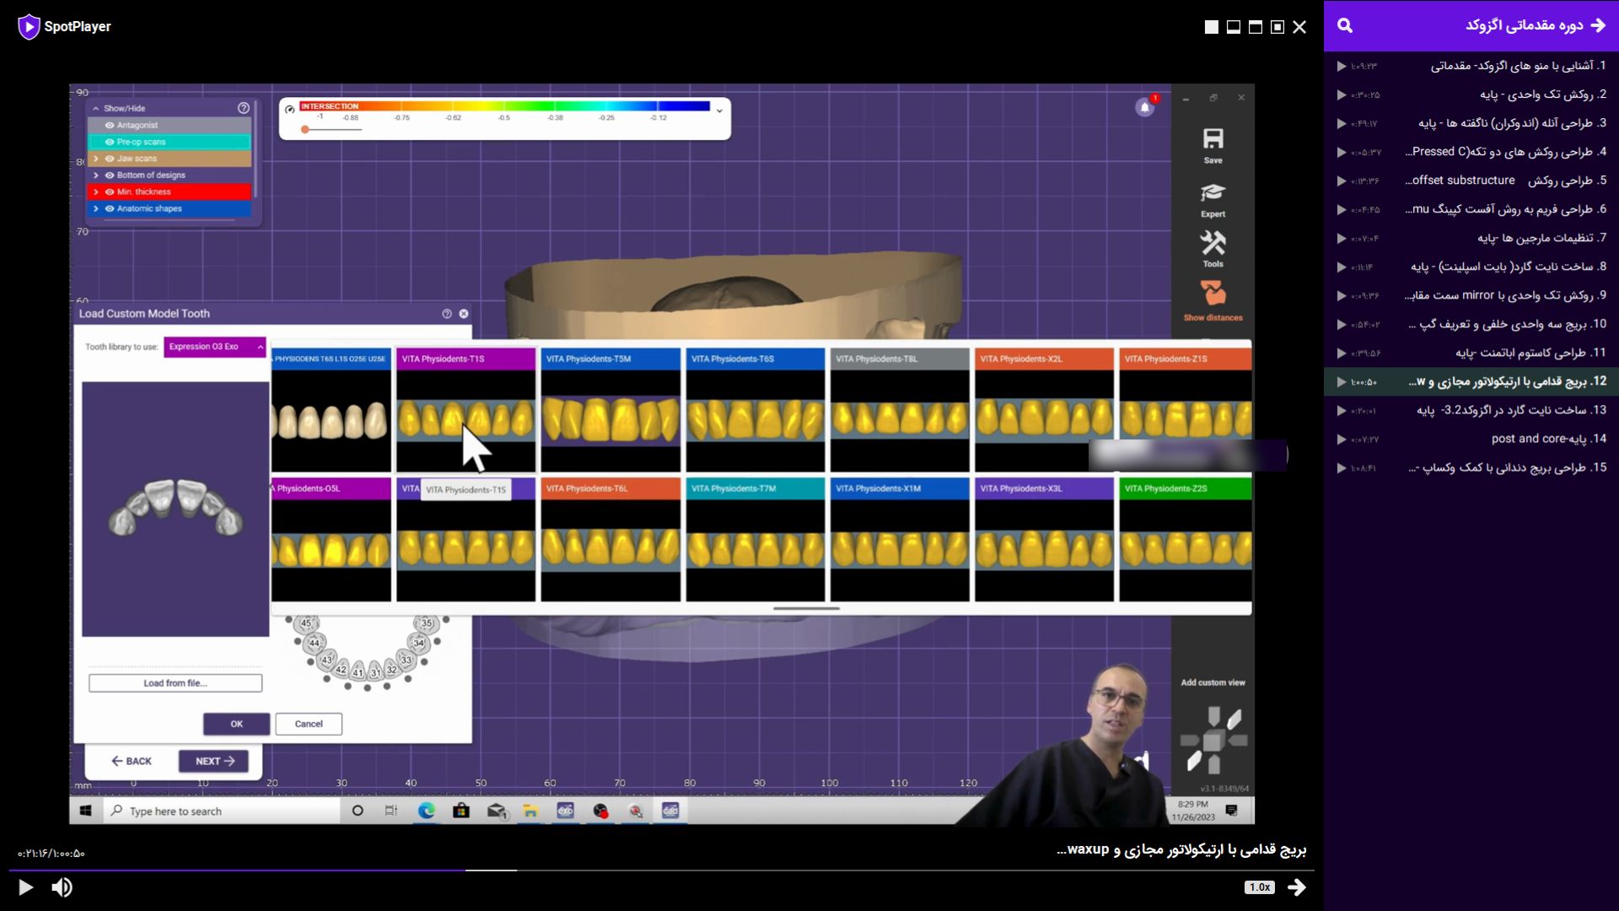The width and height of the screenshot is (1619, 911).
Task: Expand the Min. thickness group
Action: pos(96,192)
